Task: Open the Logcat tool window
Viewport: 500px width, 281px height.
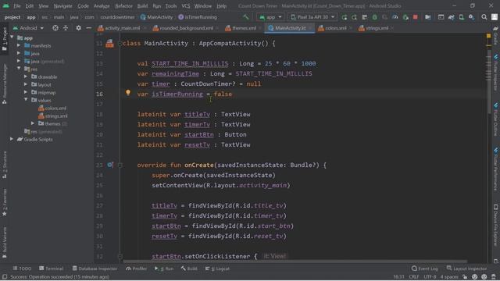Action: click(217, 269)
